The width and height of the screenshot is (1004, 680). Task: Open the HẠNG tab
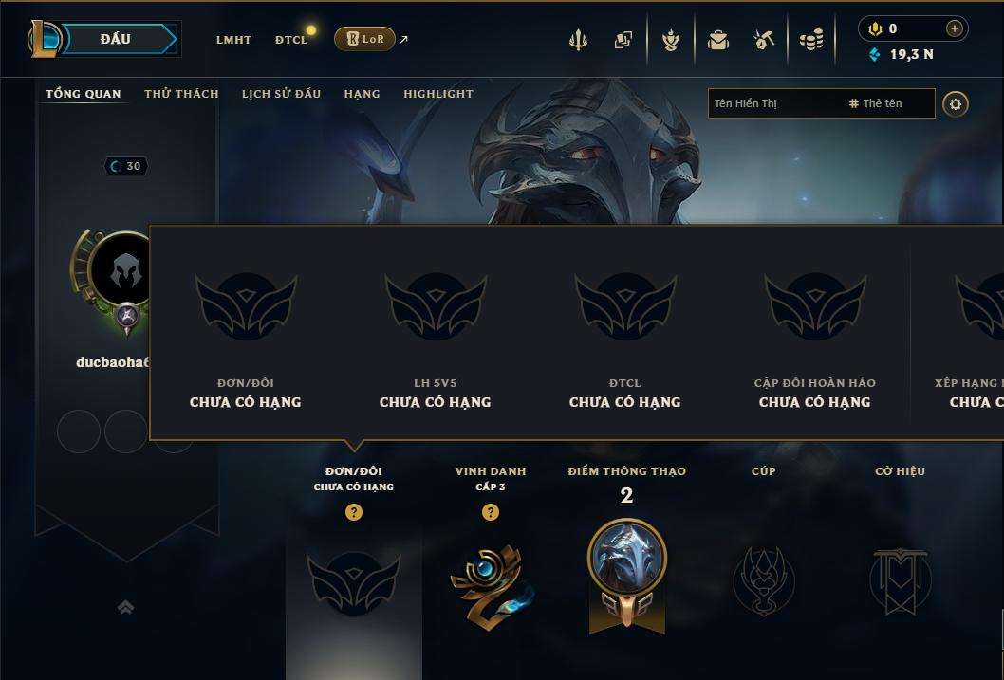coord(362,94)
